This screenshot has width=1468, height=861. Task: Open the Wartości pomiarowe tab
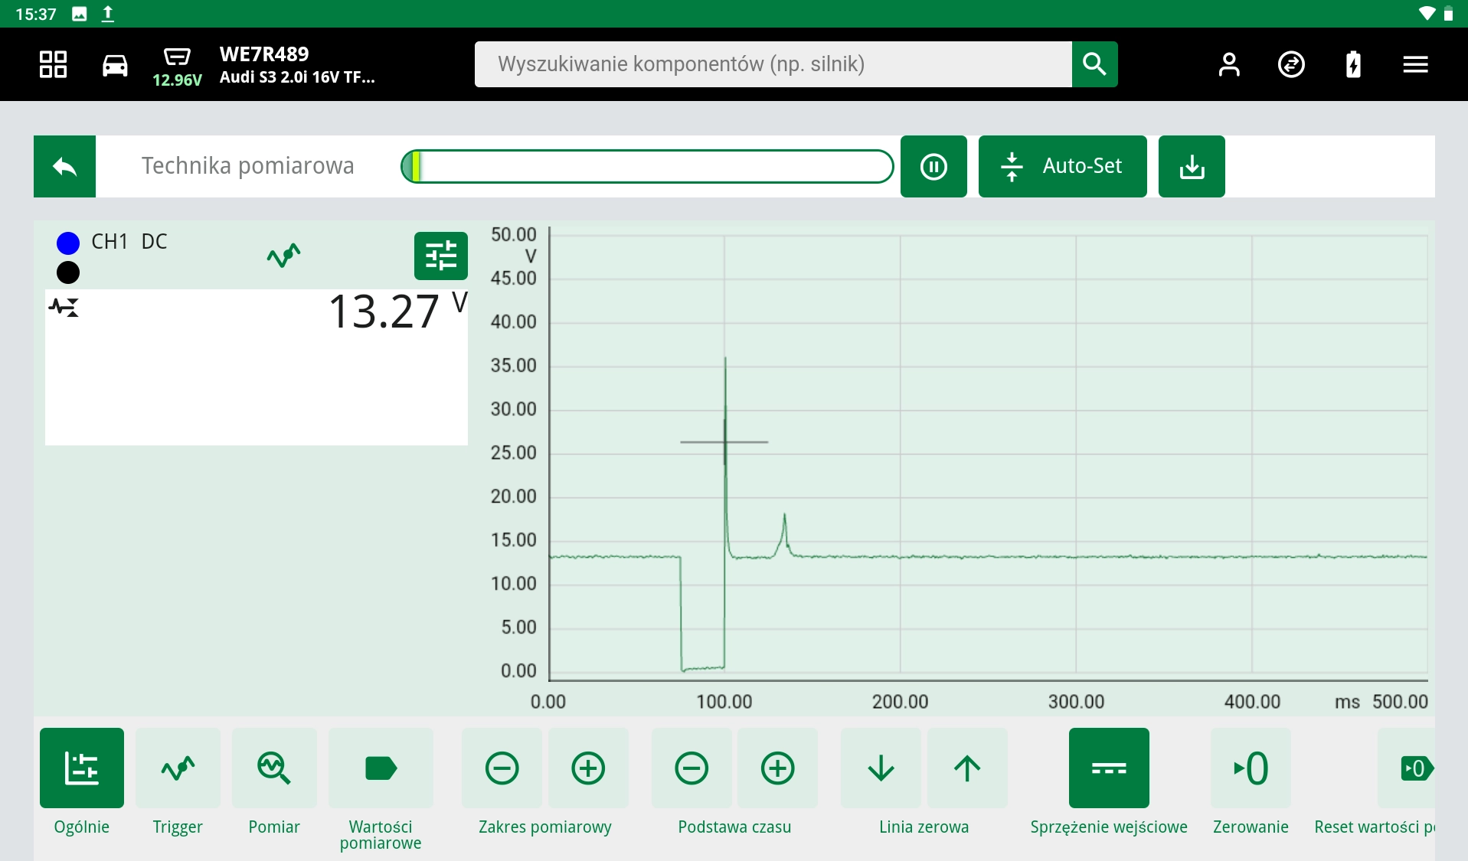381,768
